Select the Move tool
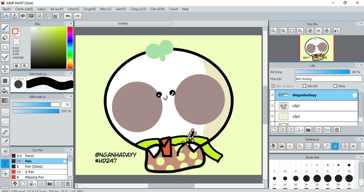The height and width of the screenshot is (192, 364). point(5,69)
